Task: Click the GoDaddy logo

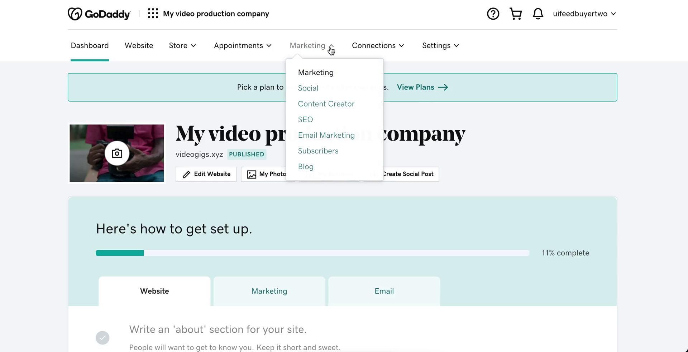Action: [99, 14]
